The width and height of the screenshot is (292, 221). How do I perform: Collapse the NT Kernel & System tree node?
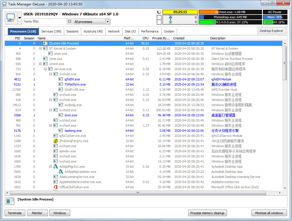point(40,48)
